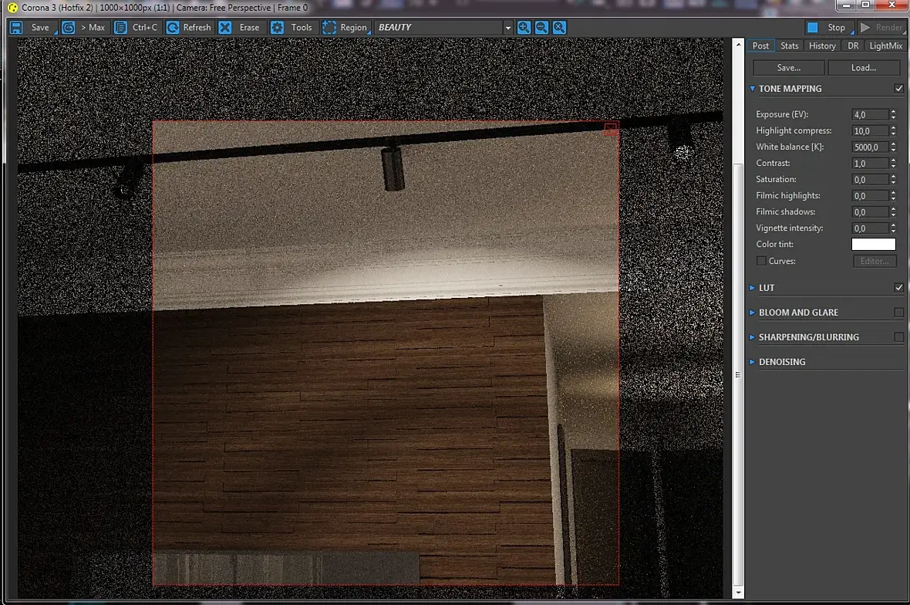The image size is (910, 605).
Task: Click the Erase X icon
Action: click(225, 27)
